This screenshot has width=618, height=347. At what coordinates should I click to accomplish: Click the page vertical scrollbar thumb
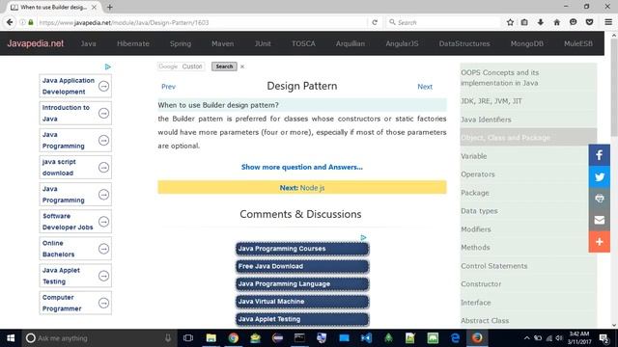click(x=614, y=89)
